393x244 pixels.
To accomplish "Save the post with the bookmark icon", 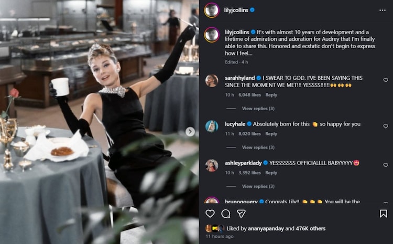I will 384,214.
